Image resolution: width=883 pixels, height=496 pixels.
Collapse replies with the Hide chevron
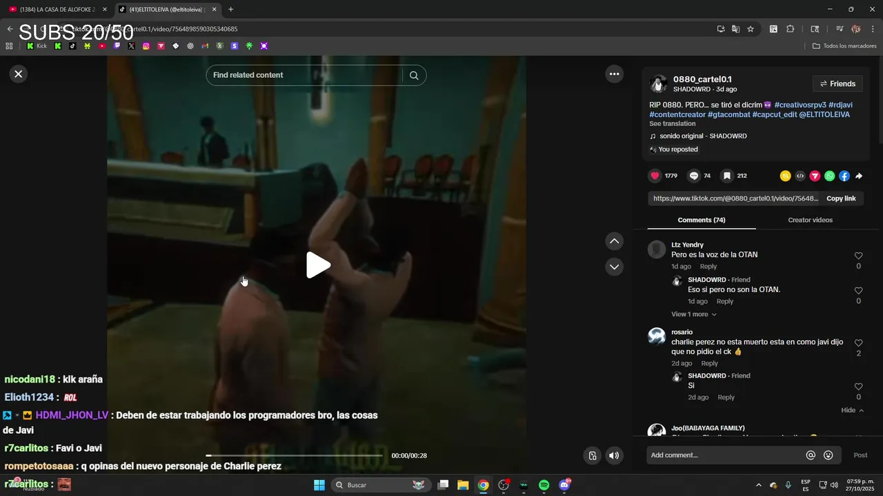pyautogui.click(x=852, y=411)
